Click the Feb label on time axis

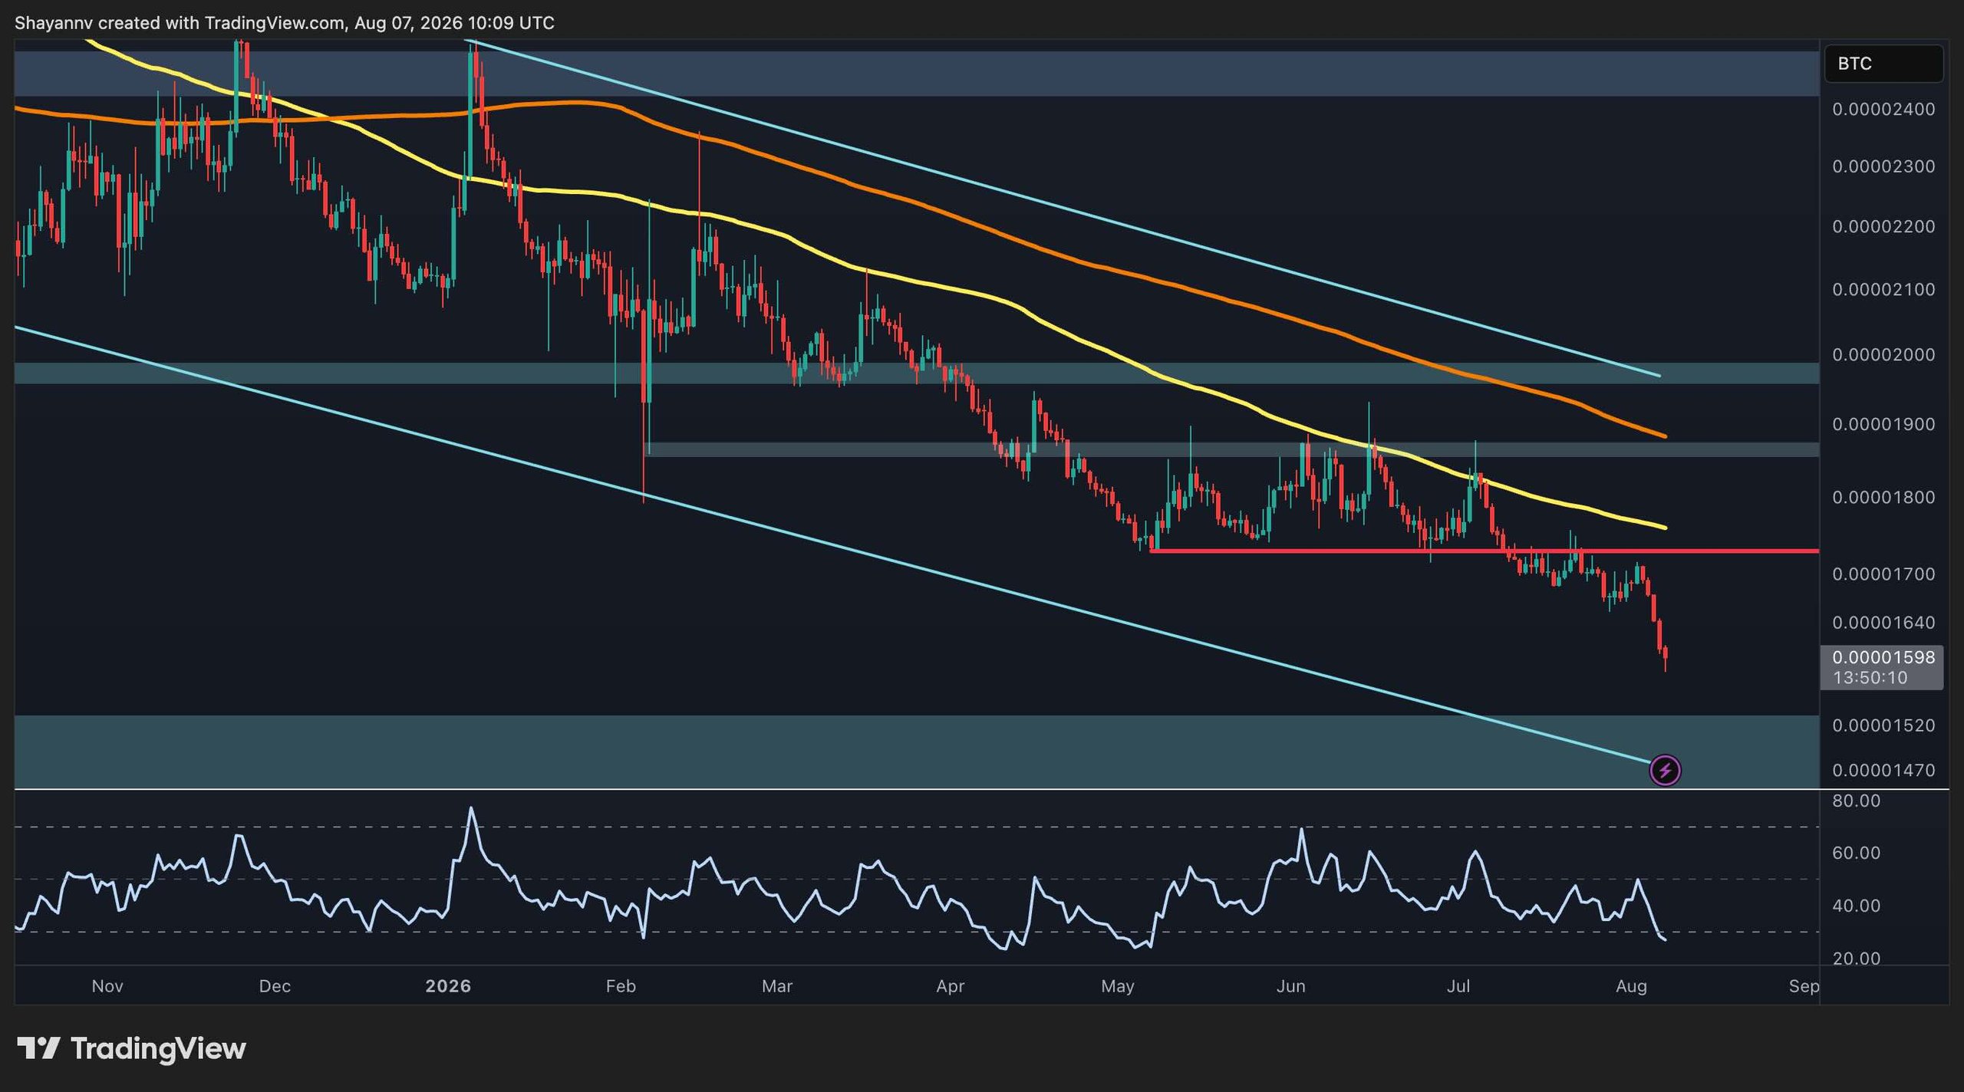pos(621,986)
